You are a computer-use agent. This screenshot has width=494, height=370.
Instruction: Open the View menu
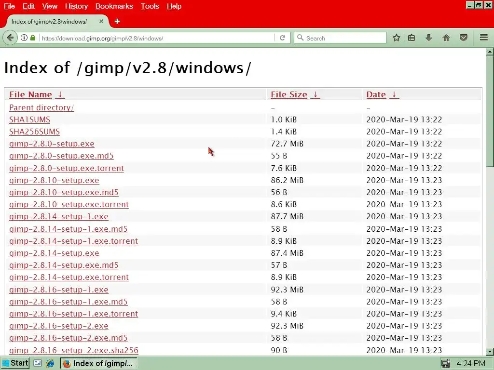click(50, 6)
